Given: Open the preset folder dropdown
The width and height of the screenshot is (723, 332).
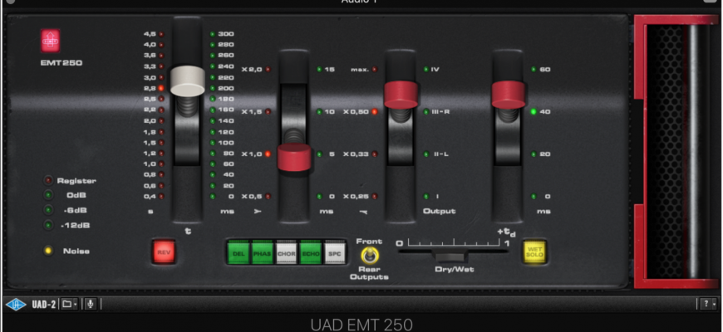Looking at the screenshot, I should pyautogui.click(x=70, y=304).
